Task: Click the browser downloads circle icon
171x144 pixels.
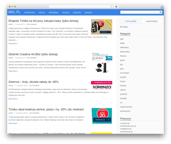Action: (x=116, y=6)
